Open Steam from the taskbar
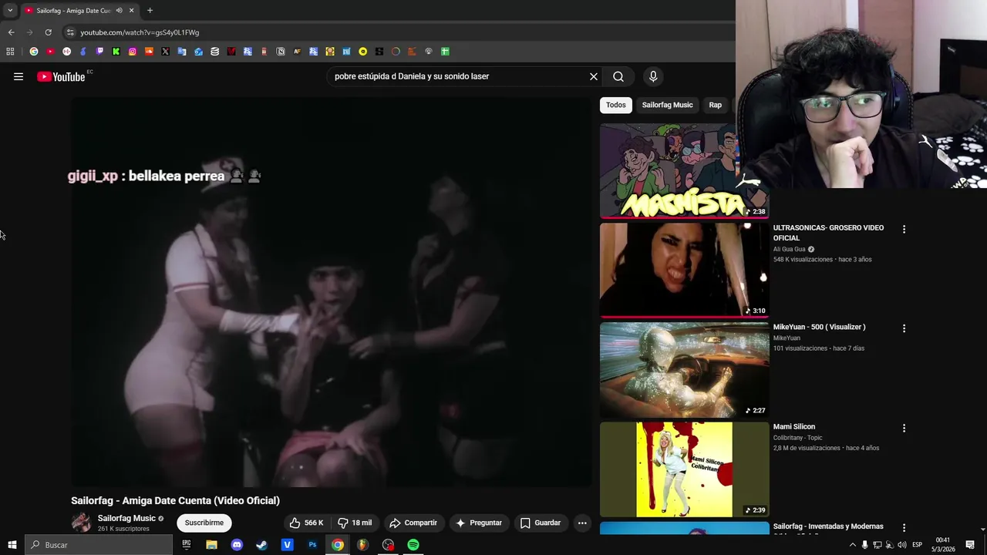This screenshot has width=987, height=555. click(x=262, y=545)
